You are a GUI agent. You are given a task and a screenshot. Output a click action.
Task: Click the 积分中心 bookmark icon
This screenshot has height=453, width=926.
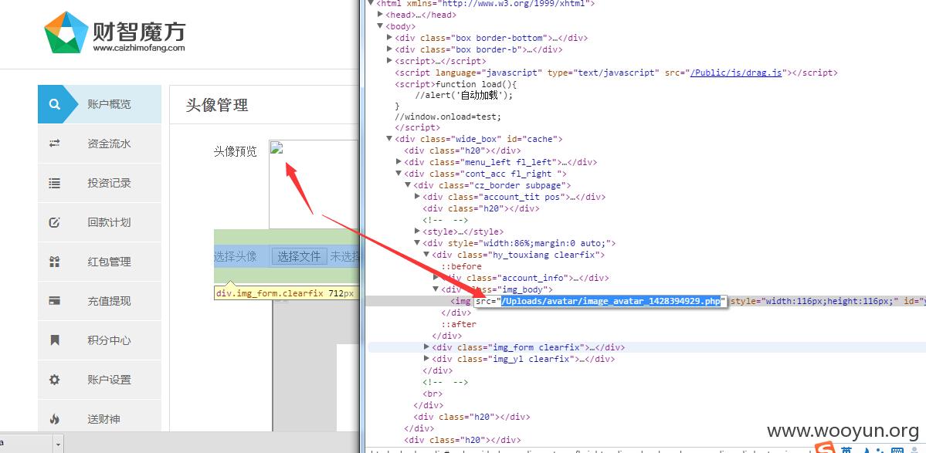[54, 340]
